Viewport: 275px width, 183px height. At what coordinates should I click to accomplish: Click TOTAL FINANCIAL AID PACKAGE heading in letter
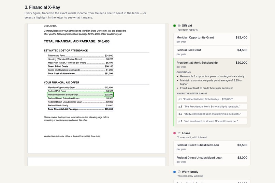point(77,41)
